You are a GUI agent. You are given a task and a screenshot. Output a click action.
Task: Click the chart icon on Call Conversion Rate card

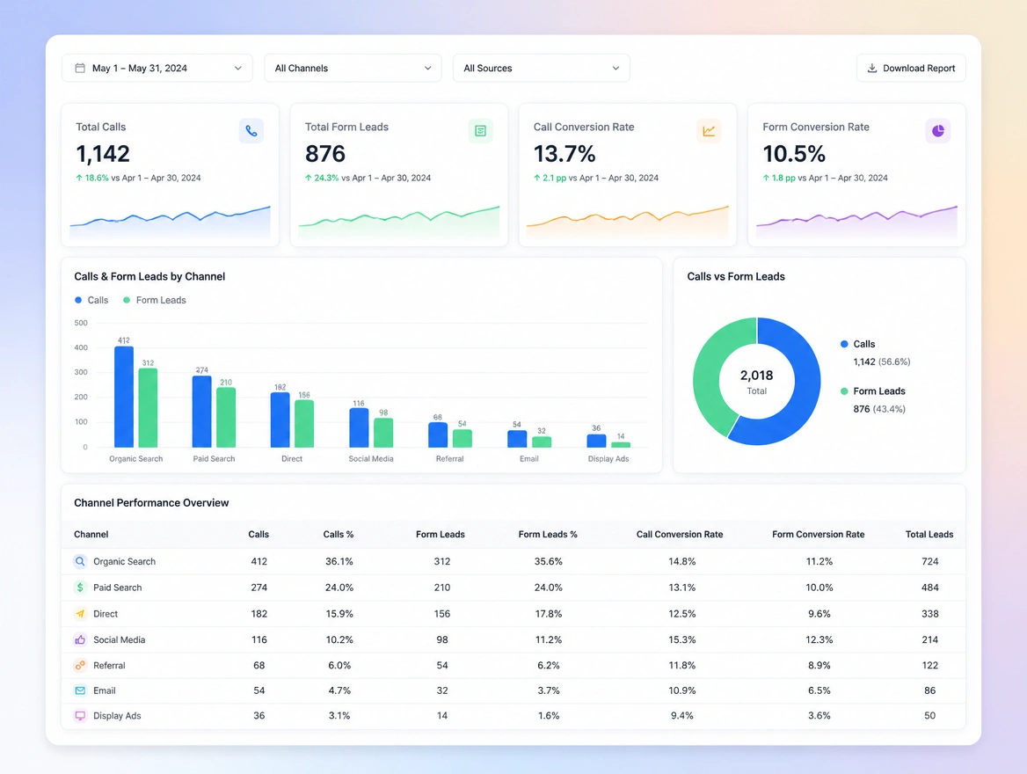[709, 130]
